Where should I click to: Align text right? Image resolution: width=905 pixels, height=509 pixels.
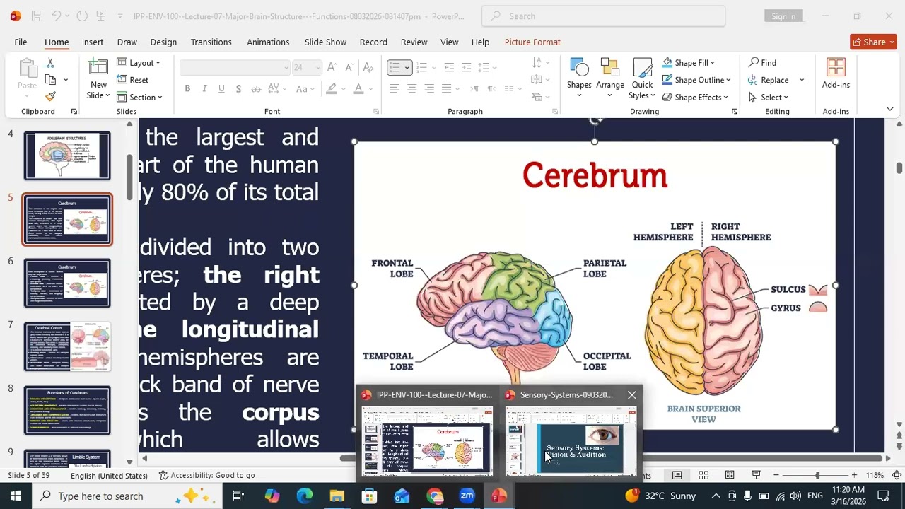click(429, 88)
